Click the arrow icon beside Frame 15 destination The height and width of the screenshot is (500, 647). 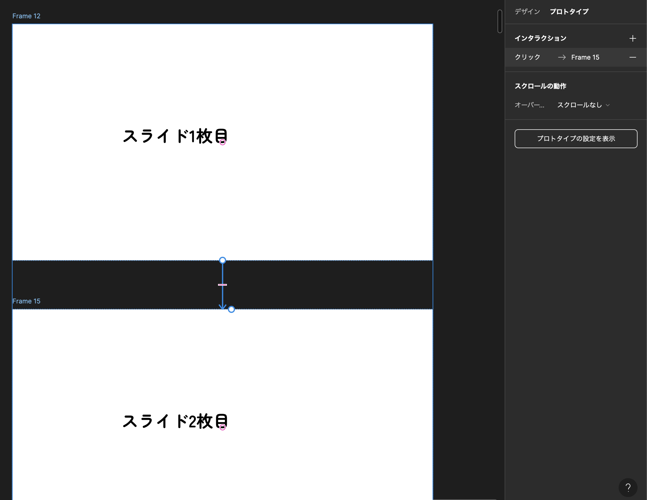[x=562, y=58]
